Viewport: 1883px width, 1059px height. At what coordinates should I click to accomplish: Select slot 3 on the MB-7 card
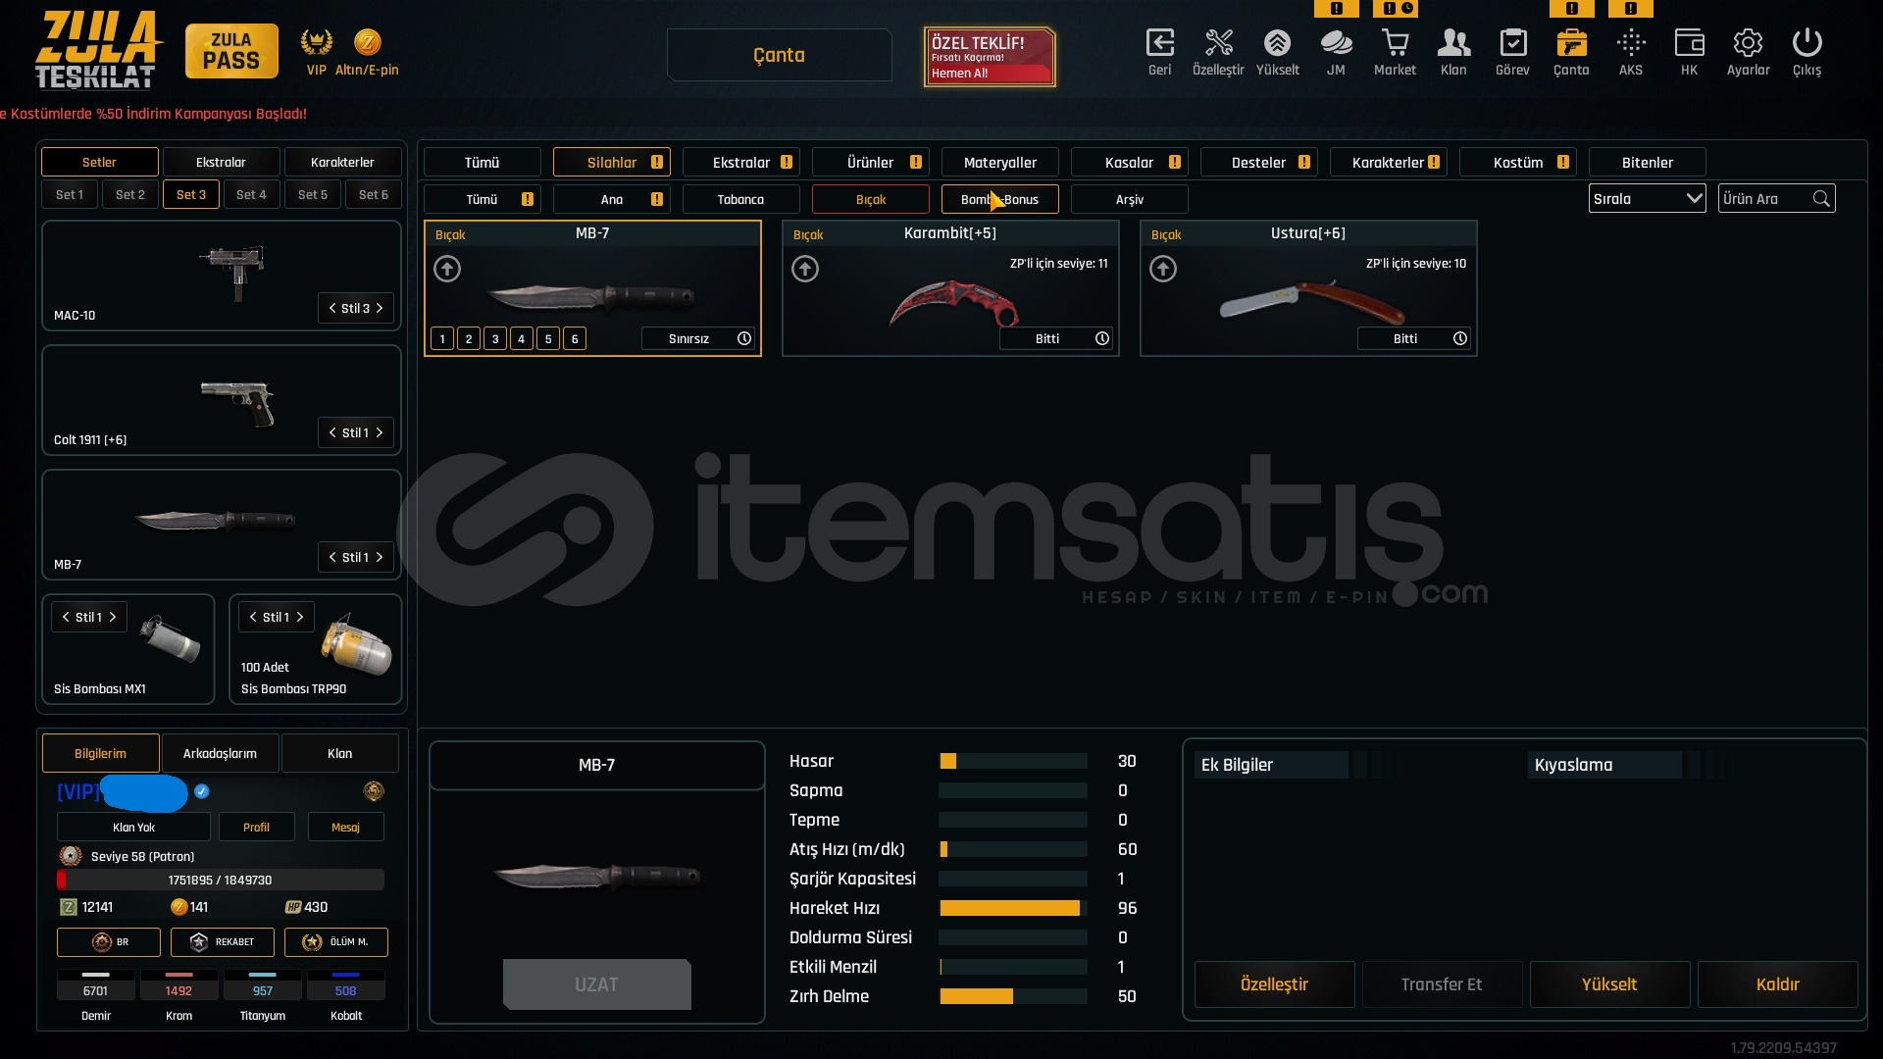[495, 339]
